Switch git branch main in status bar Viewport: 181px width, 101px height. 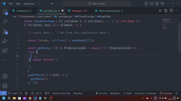[x=13, y=93]
